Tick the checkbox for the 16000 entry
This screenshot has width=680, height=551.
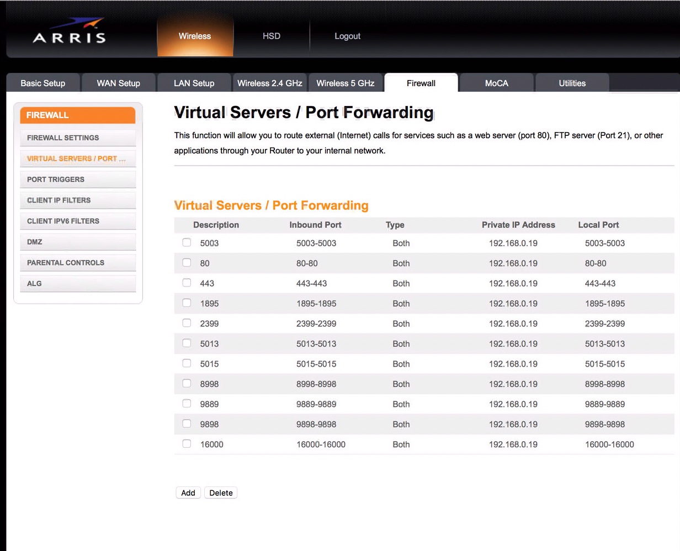[x=187, y=443]
